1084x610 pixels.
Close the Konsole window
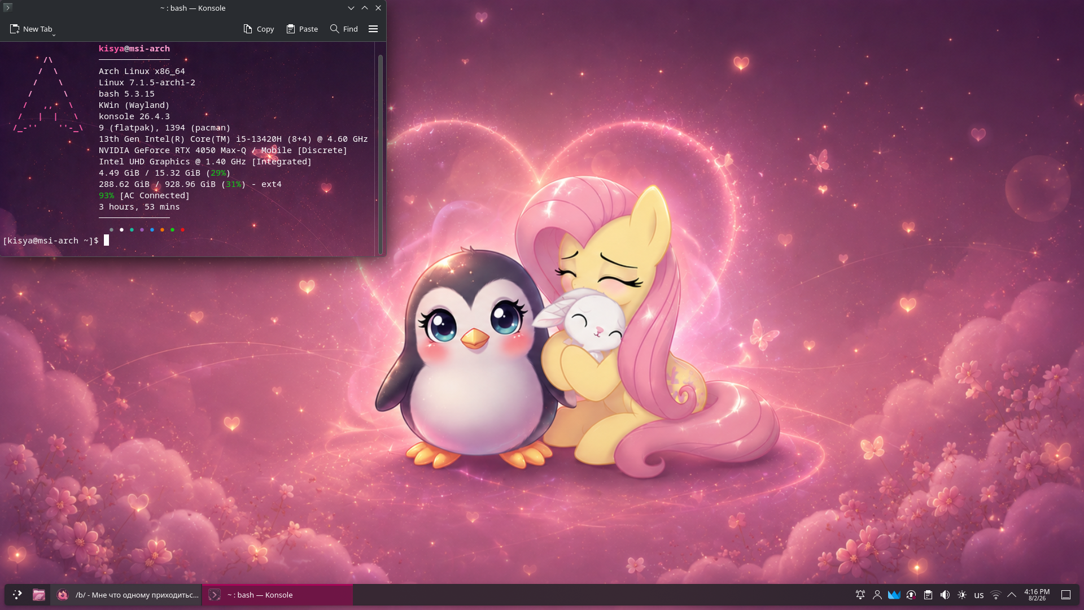click(x=378, y=8)
